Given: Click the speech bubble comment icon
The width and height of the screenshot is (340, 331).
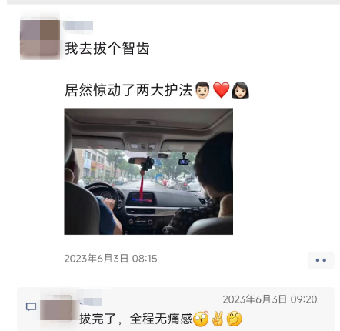Looking at the screenshot, I should pyautogui.click(x=31, y=306).
